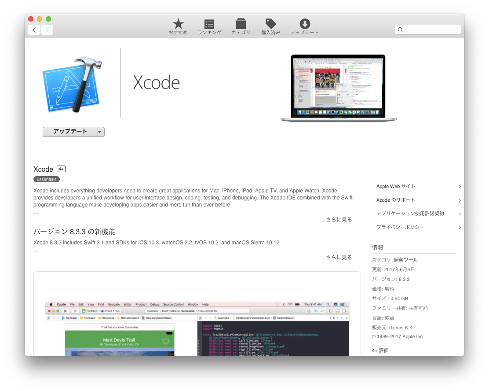Click the magnifier icon in search box

click(x=401, y=30)
